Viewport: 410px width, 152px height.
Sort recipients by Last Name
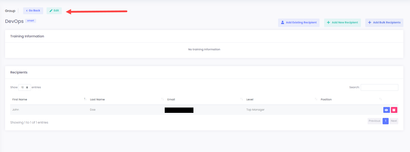[x=97, y=99]
